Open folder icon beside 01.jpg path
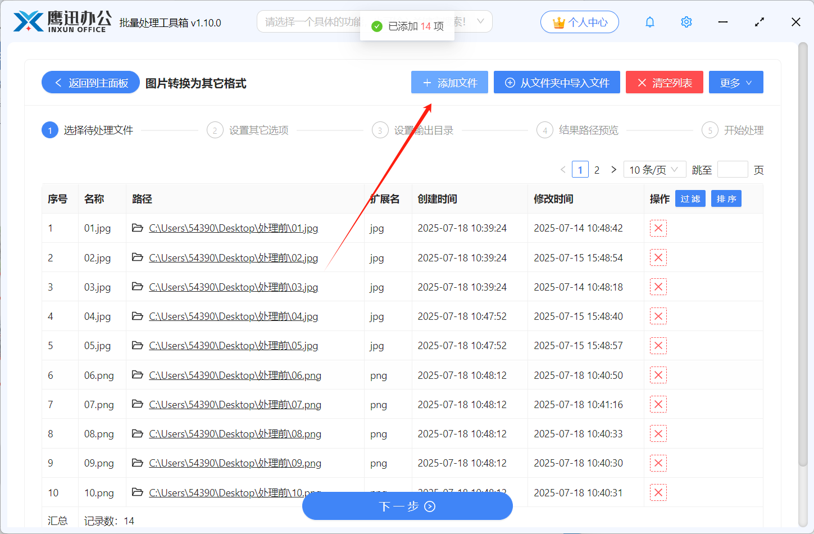 (137, 228)
